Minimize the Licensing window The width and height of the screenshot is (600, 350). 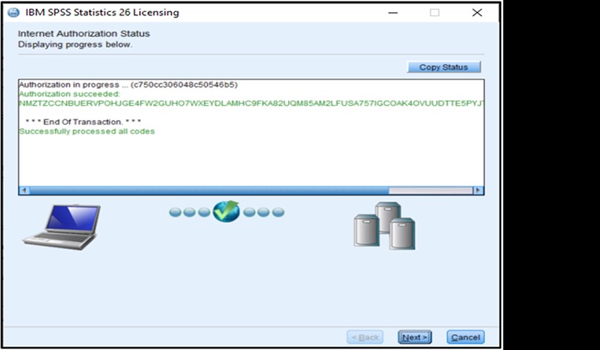[393, 13]
